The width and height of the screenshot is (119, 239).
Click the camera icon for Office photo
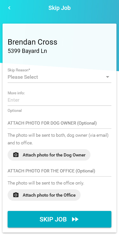tap(16, 195)
